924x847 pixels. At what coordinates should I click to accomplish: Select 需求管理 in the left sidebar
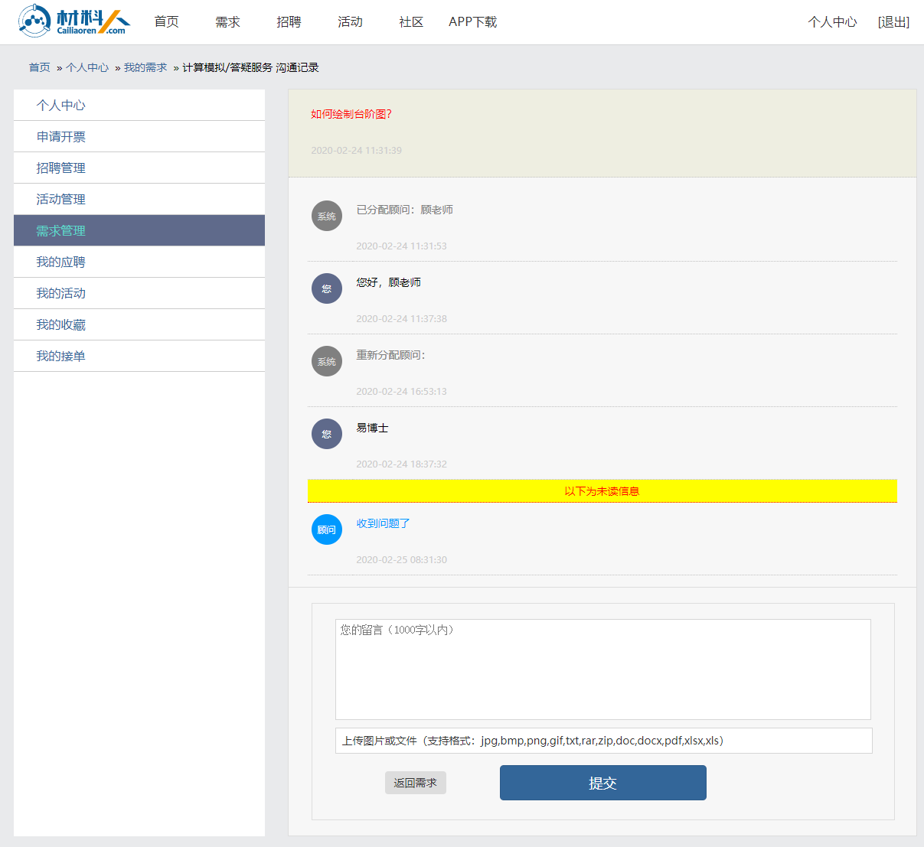pos(61,231)
